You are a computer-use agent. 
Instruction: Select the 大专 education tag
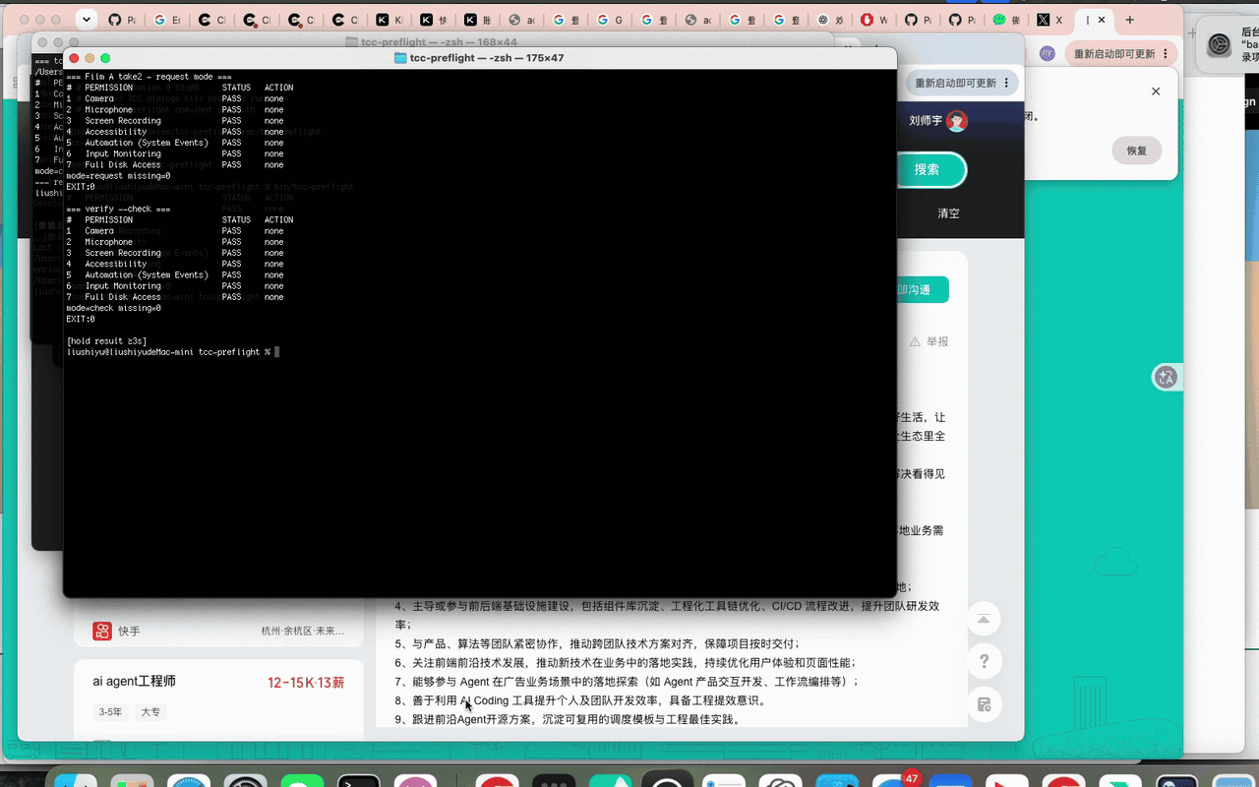pyautogui.click(x=150, y=712)
